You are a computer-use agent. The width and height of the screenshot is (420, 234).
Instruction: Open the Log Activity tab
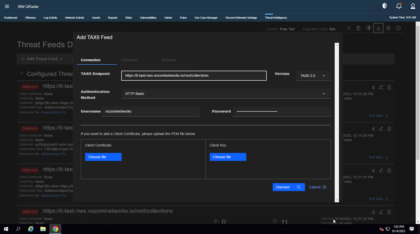[50, 18]
